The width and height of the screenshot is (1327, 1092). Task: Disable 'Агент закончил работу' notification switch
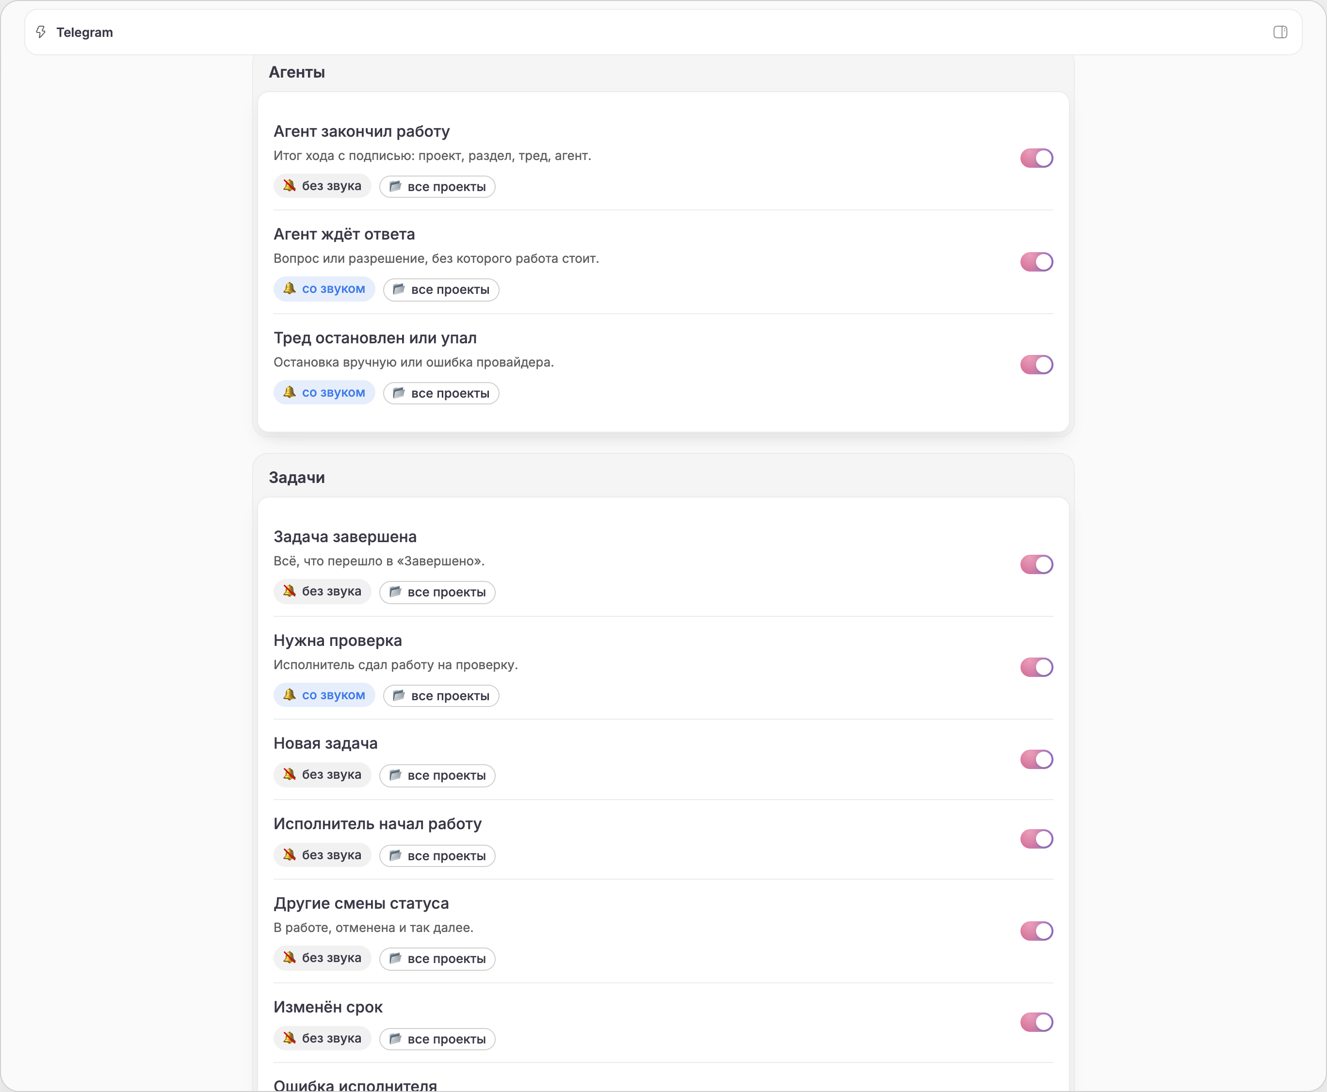coord(1036,158)
